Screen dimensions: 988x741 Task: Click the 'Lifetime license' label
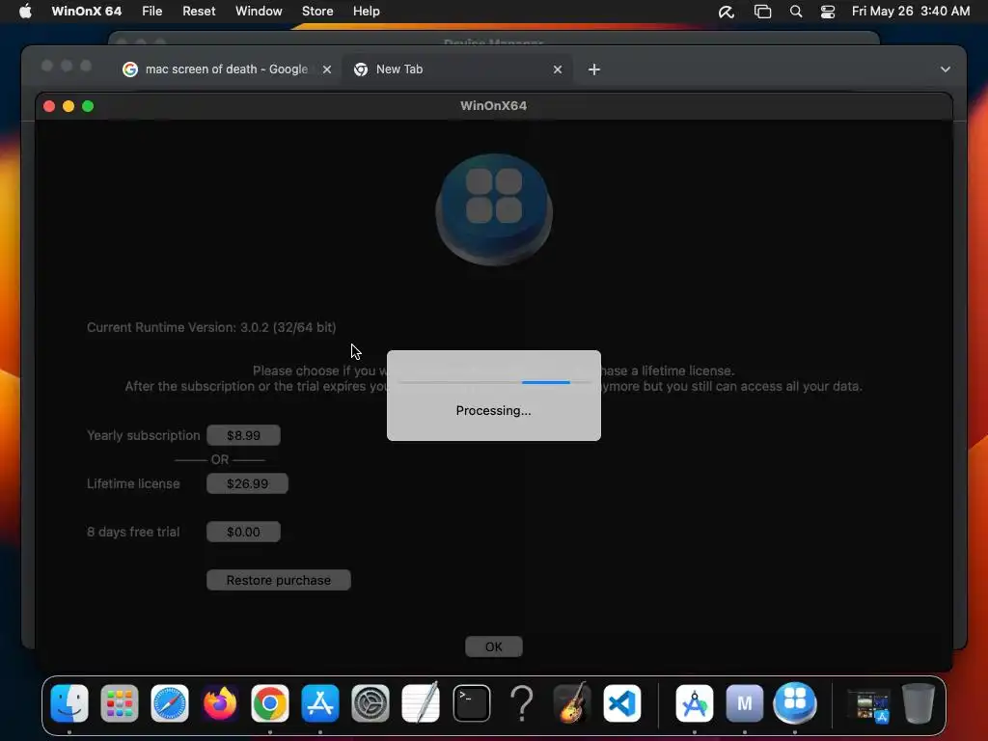point(133,484)
